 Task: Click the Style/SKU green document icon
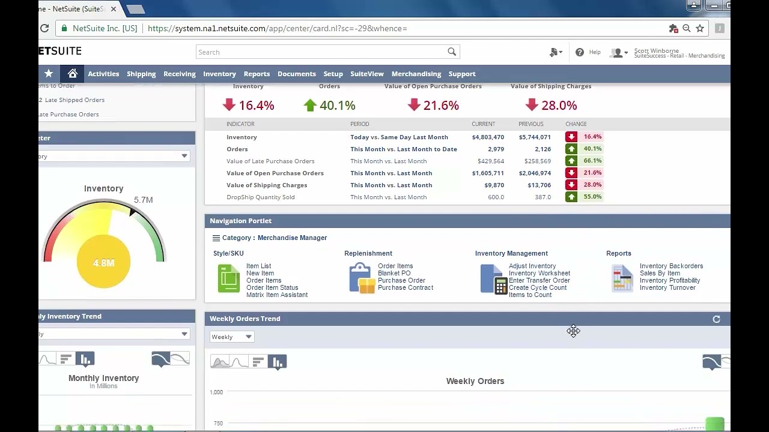(228, 278)
